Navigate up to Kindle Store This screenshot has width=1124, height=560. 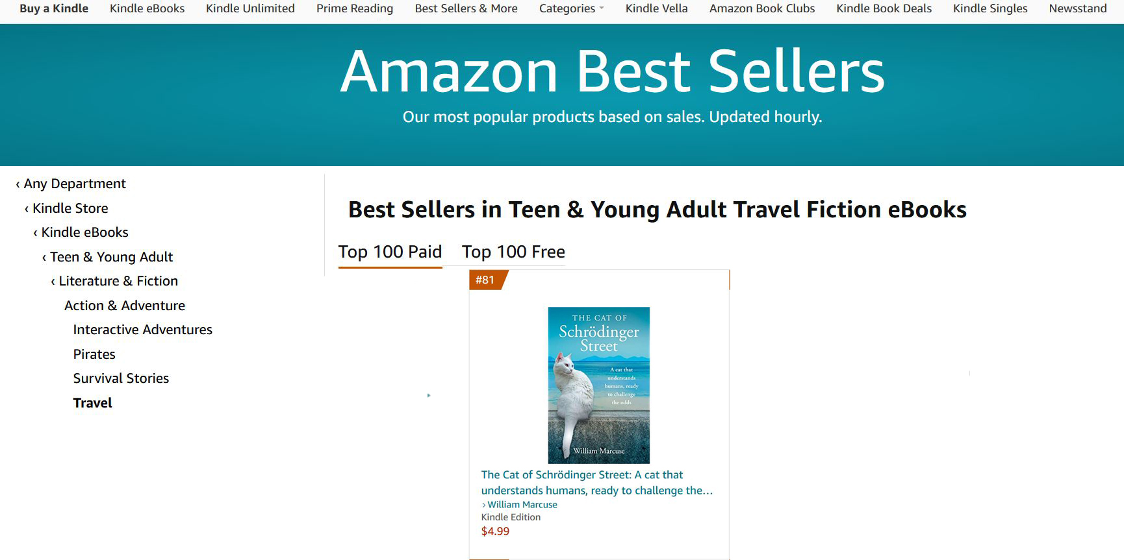coord(70,208)
